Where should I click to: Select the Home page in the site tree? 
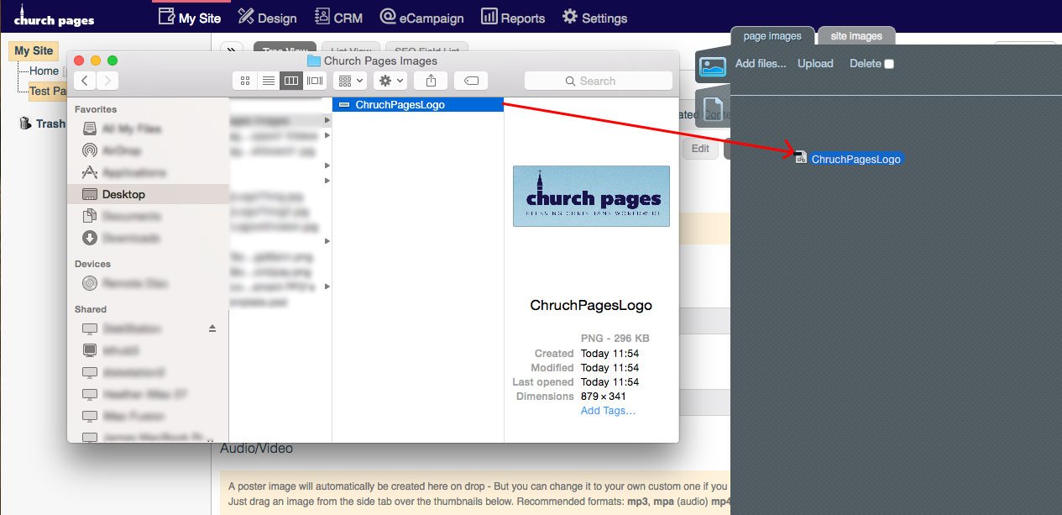coord(44,71)
